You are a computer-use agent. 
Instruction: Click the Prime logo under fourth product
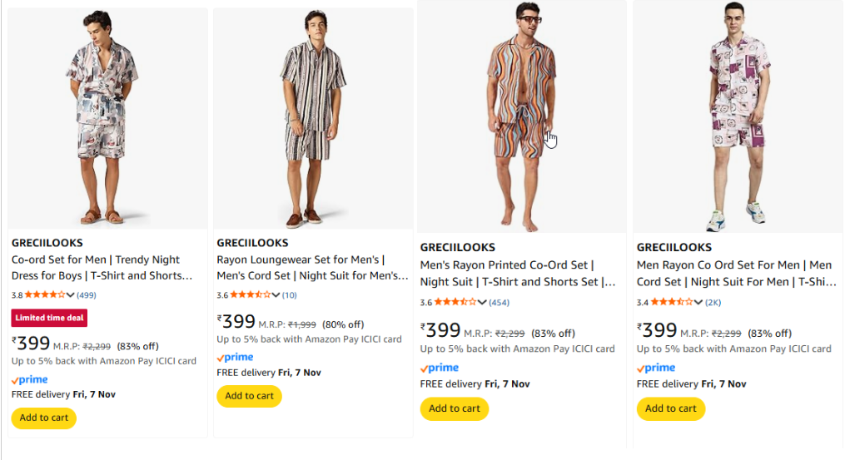click(x=656, y=368)
